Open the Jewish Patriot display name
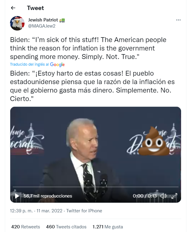Screen dimensions: 191x232 (43, 20)
